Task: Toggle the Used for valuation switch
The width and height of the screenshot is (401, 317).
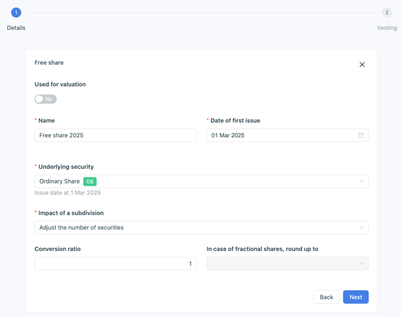Action: [45, 99]
